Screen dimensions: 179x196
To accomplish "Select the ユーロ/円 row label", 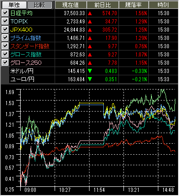I will click(x=22, y=79).
